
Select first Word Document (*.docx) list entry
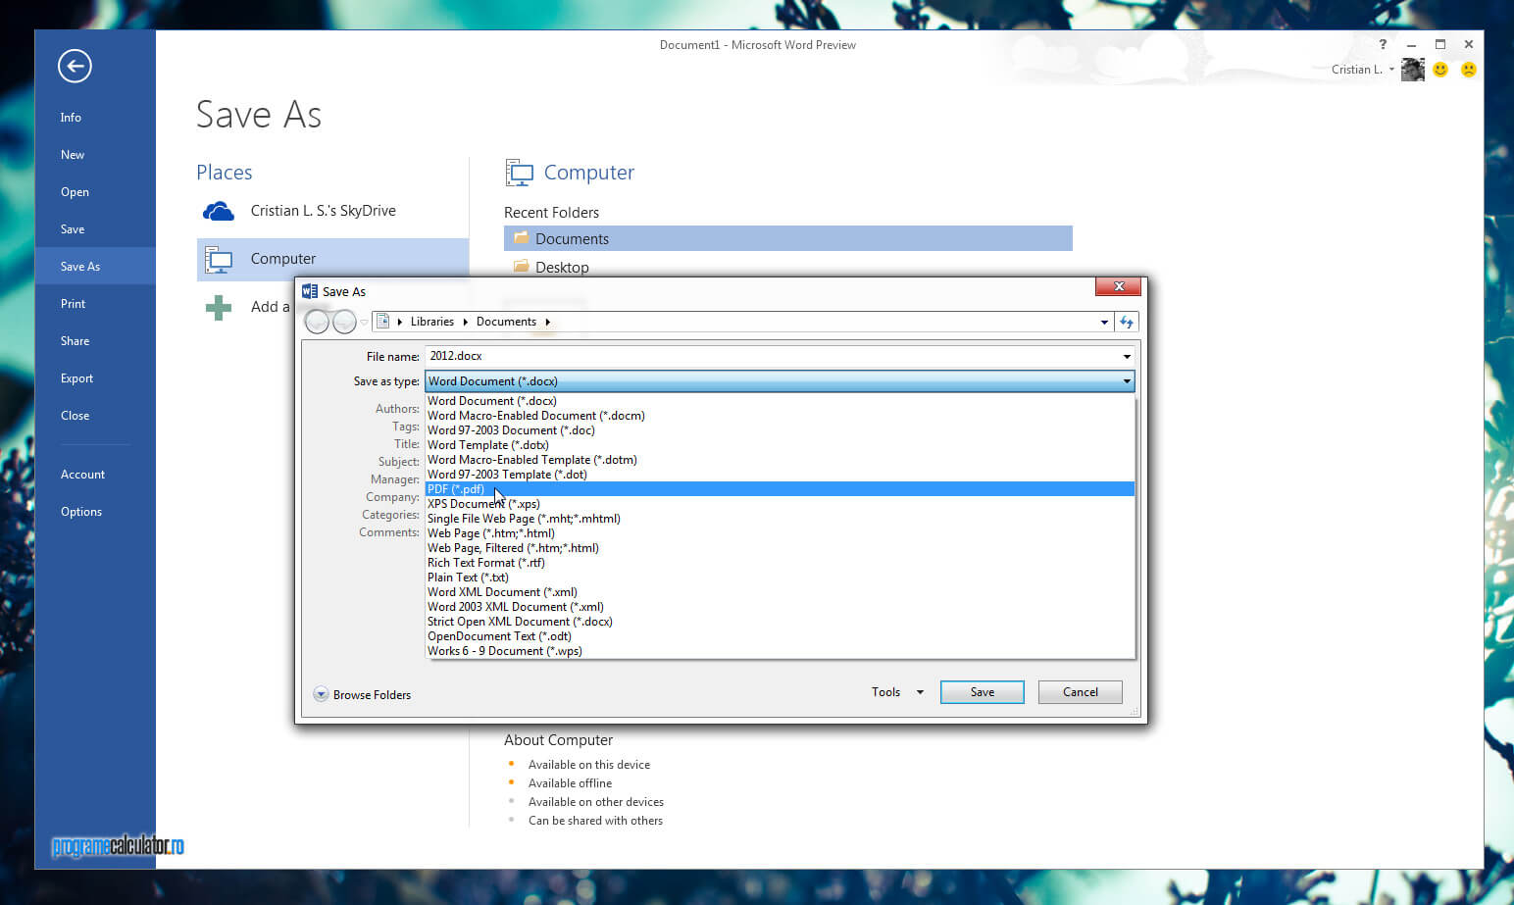[780, 401]
